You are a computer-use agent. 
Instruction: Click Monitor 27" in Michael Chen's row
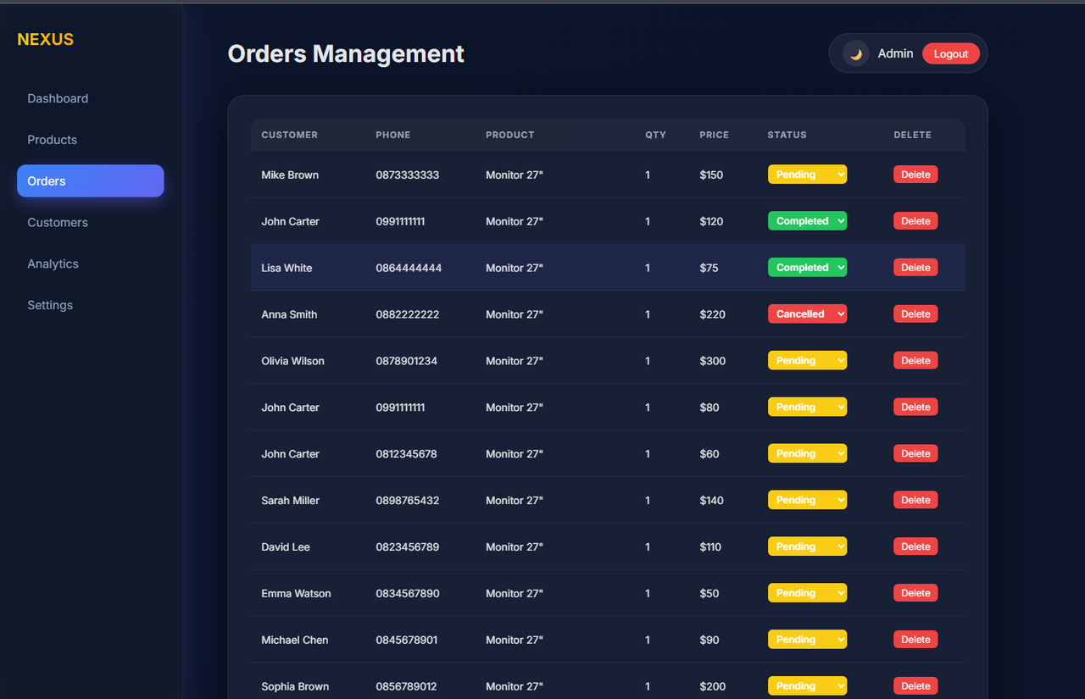(x=515, y=641)
